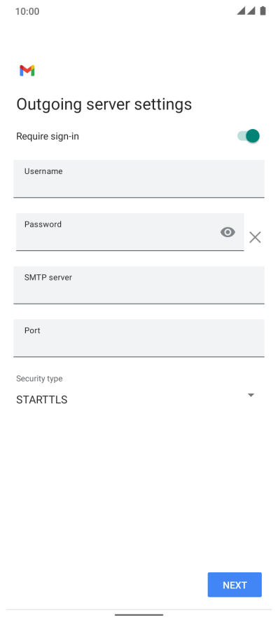Click the first signal strength icon
This screenshot has width=278, height=620.
241,11
